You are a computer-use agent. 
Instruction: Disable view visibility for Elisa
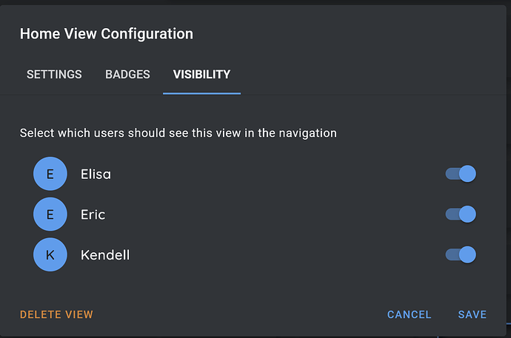tap(461, 175)
